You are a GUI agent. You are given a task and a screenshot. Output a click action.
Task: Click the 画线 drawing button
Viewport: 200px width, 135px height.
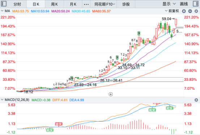(184, 4)
